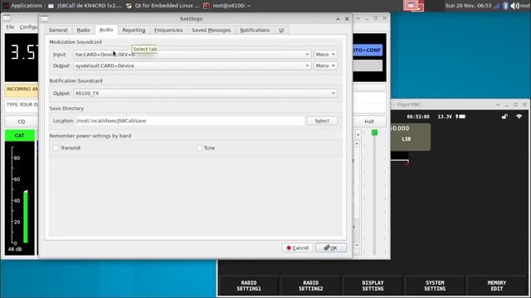Click the date and time clock
Viewport: 531px width, 298px height.
click(468, 6)
